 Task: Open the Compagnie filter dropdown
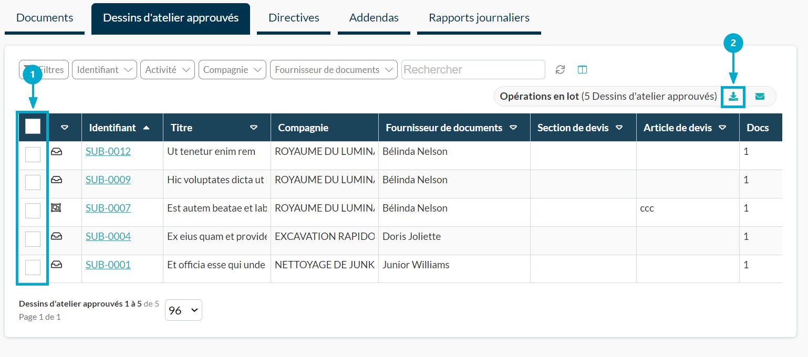click(x=232, y=70)
